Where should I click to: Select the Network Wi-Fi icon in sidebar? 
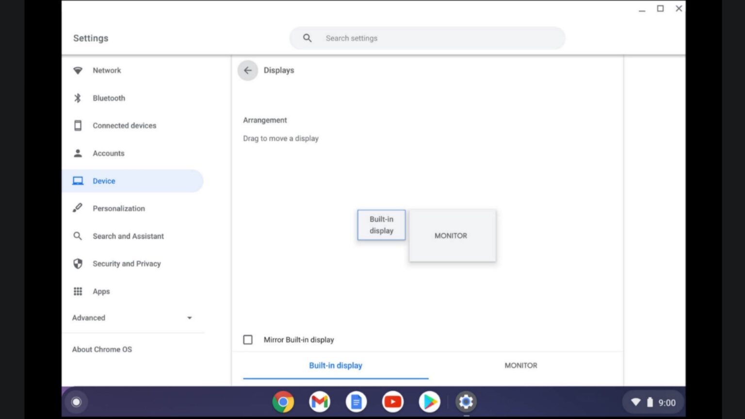point(78,70)
